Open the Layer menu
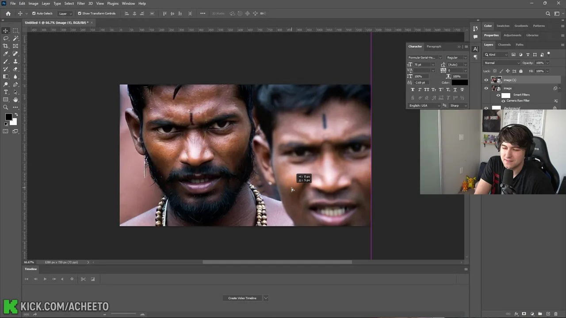Image resolution: width=566 pixels, height=318 pixels. pos(46,4)
